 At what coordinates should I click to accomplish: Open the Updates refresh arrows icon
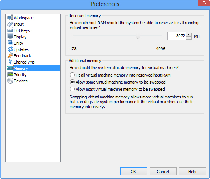tap(10, 49)
